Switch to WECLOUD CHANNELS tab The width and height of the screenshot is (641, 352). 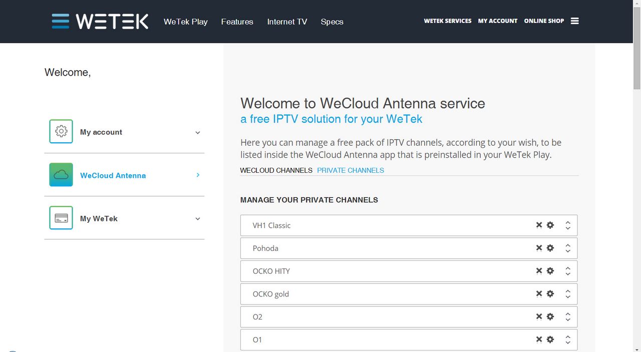(x=276, y=170)
